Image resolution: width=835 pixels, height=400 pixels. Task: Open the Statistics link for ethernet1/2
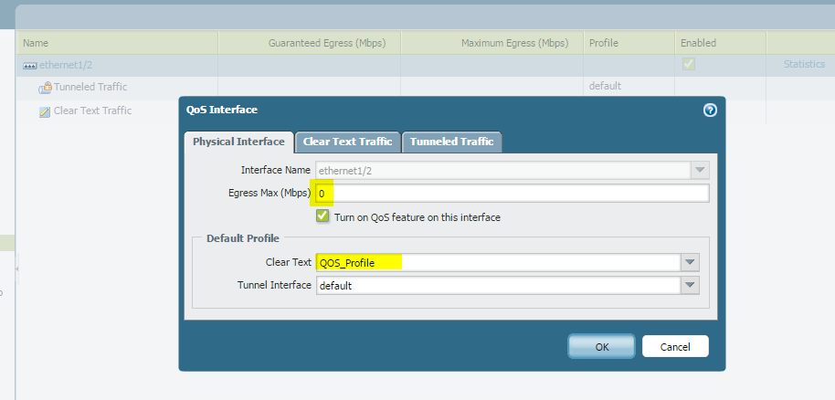click(x=804, y=64)
